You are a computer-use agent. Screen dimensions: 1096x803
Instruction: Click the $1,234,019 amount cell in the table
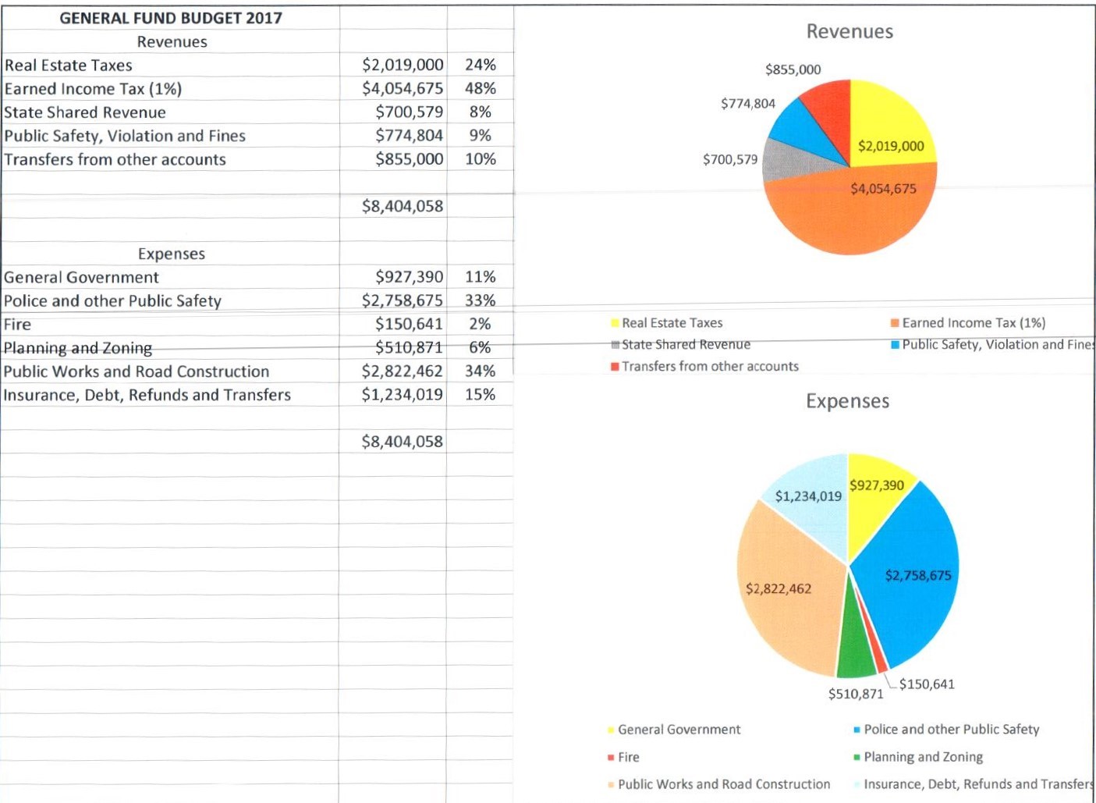point(402,395)
